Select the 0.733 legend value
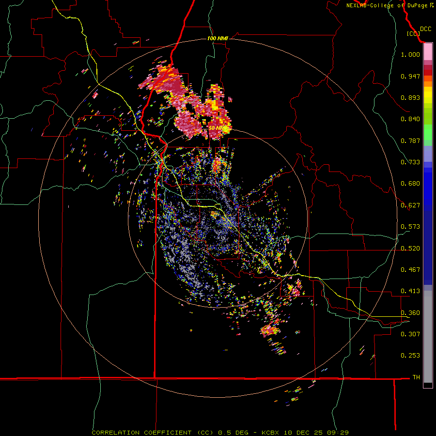Screen dimensions: 436x436 tap(410, 162)
